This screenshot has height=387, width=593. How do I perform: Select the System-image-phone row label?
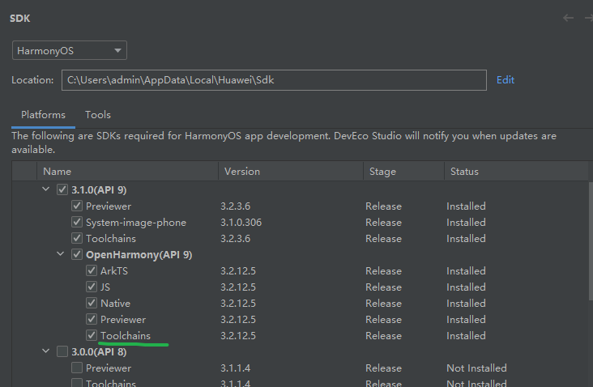point(136,222)
